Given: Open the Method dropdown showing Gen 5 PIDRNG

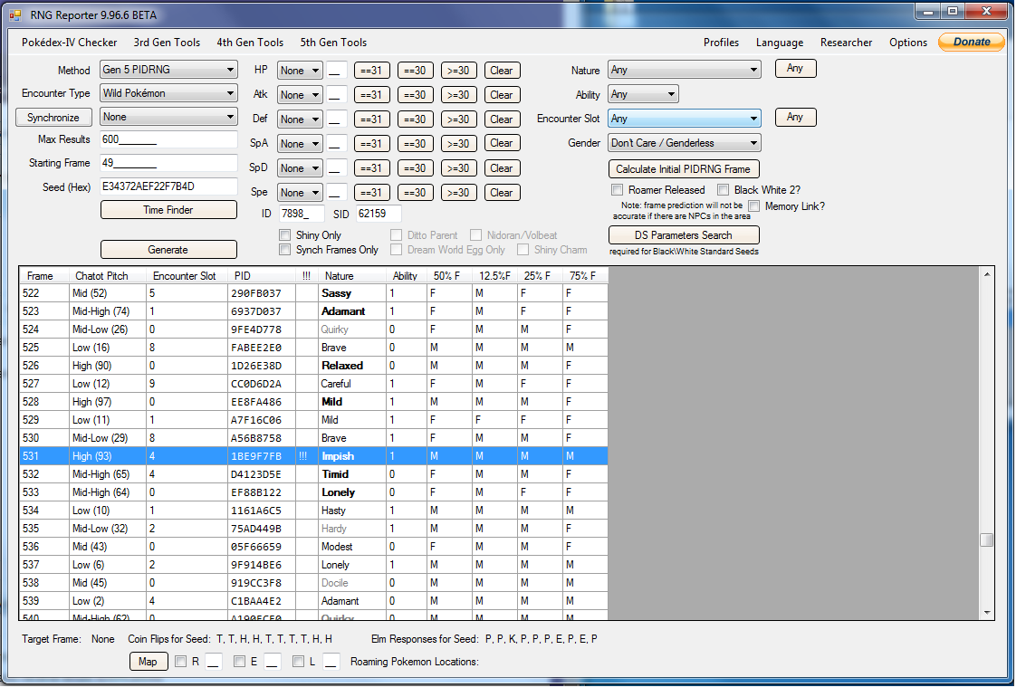Looking at the screenshot, I should coord(168,70).
